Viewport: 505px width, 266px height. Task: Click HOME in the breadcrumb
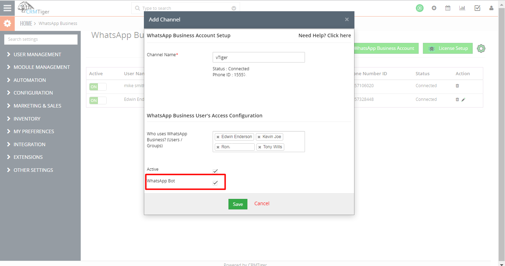[x=26, y=24]
